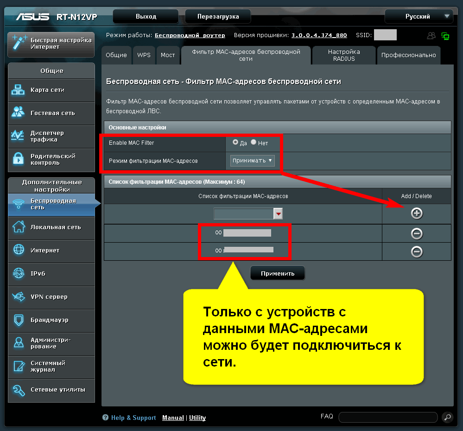Switch to Настройка RADIUS tab
This screenshot has height=431, width=463.
(343, 55)
